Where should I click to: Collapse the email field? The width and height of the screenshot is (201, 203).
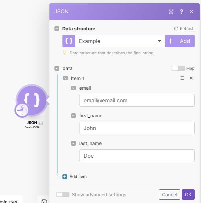(x=73, y=88)
